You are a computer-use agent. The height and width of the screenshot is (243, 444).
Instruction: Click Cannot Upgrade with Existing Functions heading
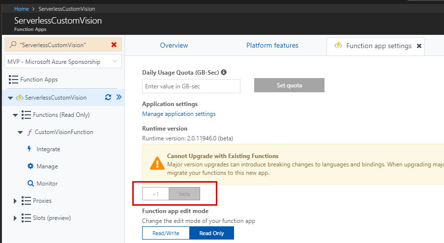point(223,156)
